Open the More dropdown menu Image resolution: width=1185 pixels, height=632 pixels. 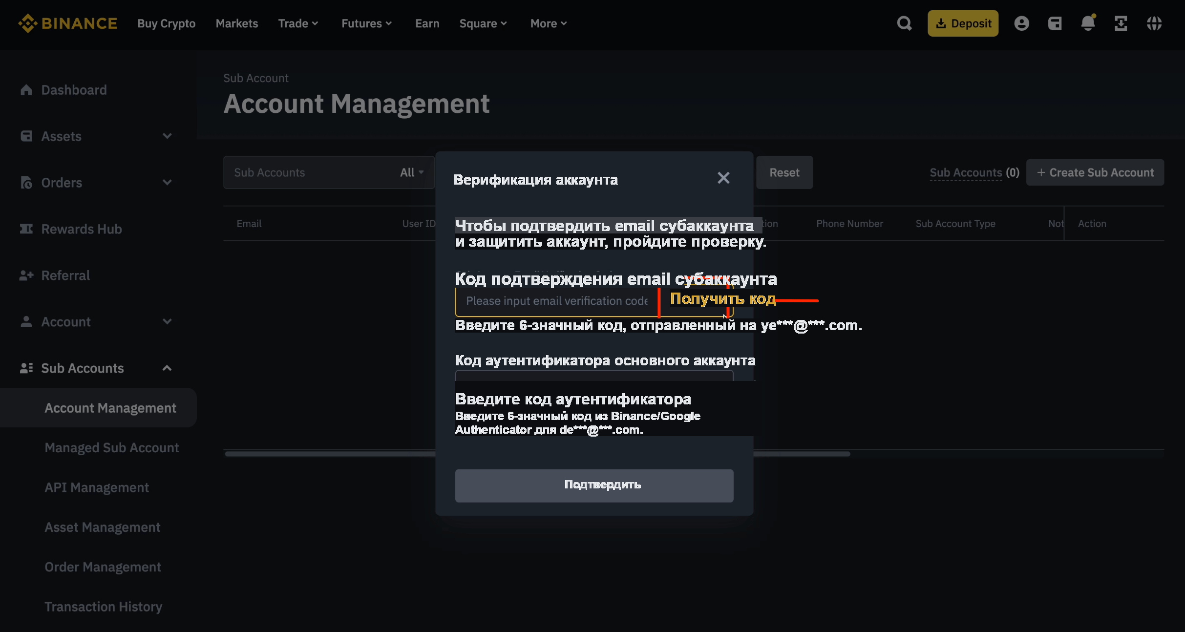tap(549, 23)
